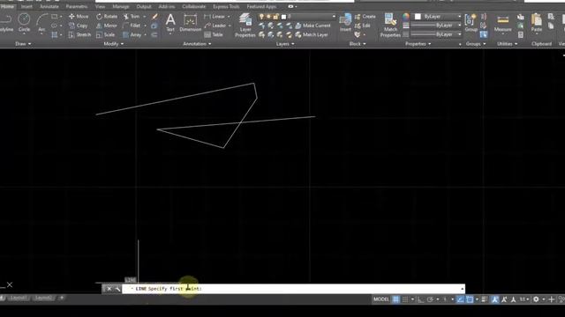Toggle lineweight display in status bar
The image size is (565, 317).
pyautogui.click(x=484, y=299)
